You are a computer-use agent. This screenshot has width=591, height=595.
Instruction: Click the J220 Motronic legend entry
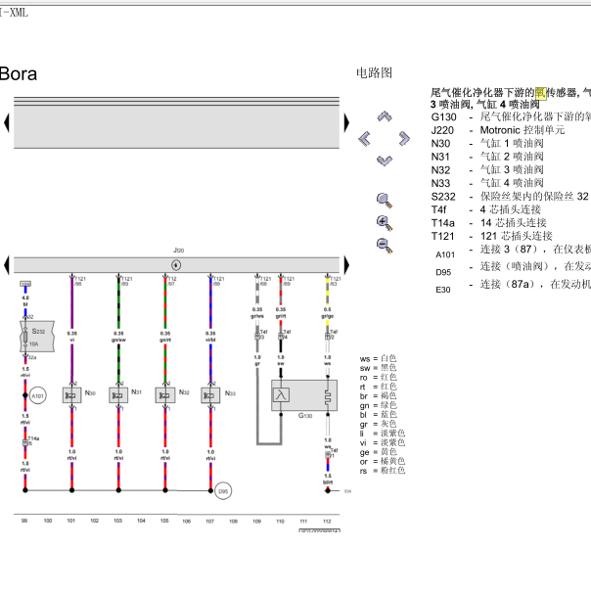(x=498, y=130)
